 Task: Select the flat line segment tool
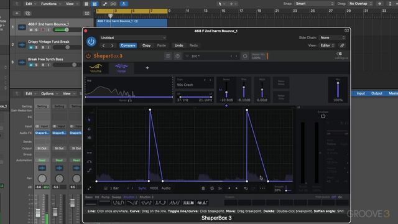[x=90, y=153]
